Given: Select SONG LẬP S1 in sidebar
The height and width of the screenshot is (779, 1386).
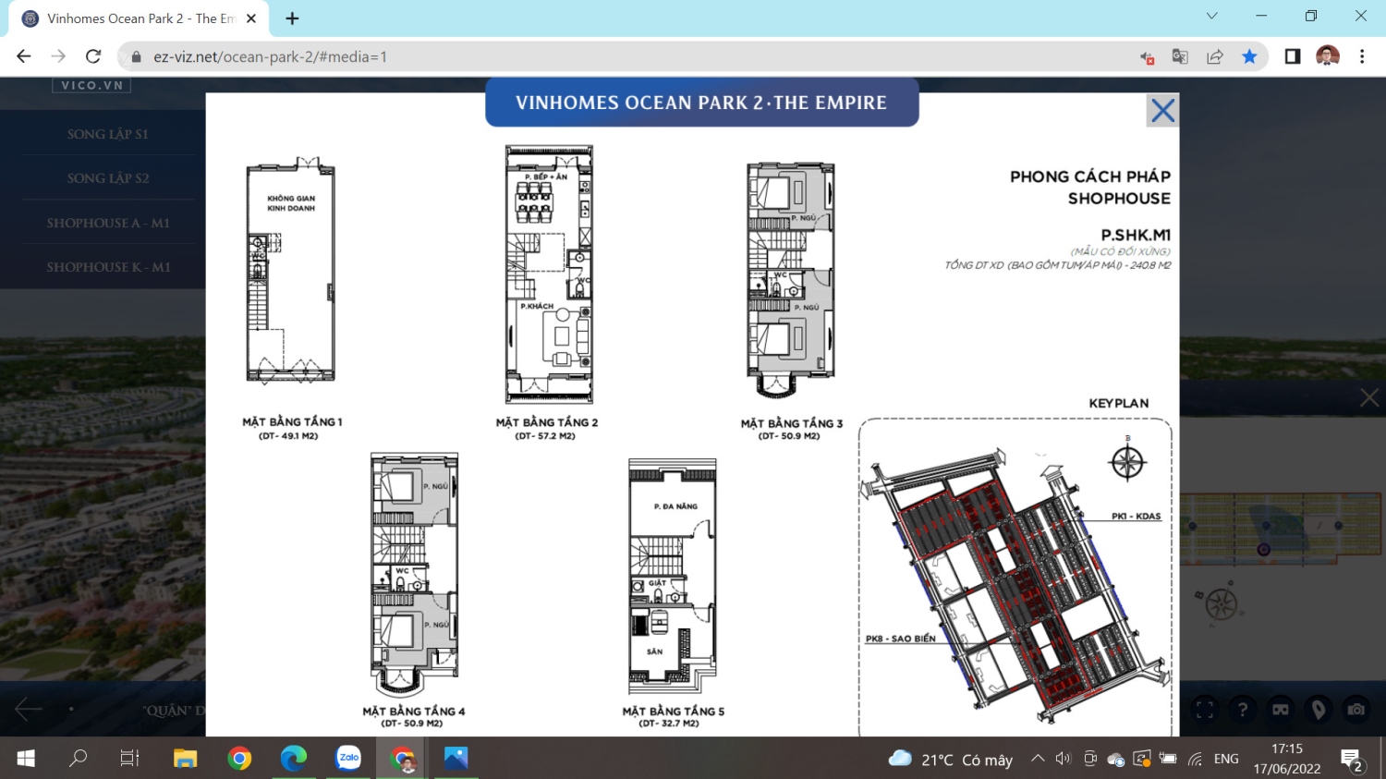Looking at the screenshot, I should [108, 134].
